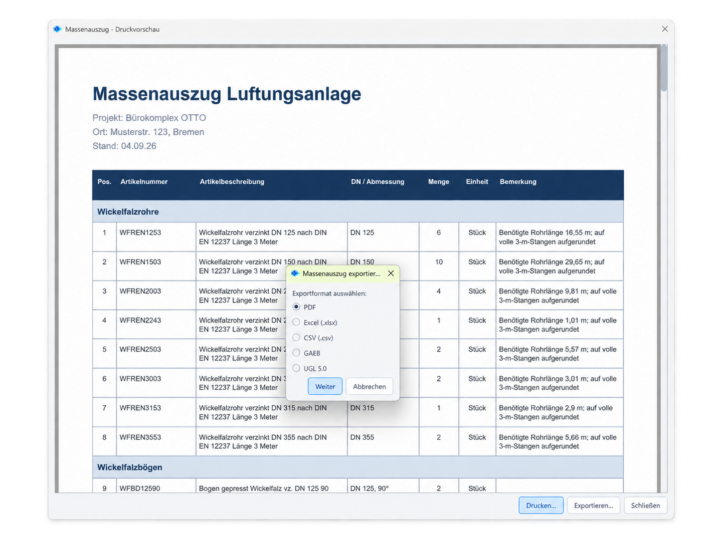722x542 pixels.
Task: Click the export dialog app icon
Action: pyautogui.click(x=295, y=273)
